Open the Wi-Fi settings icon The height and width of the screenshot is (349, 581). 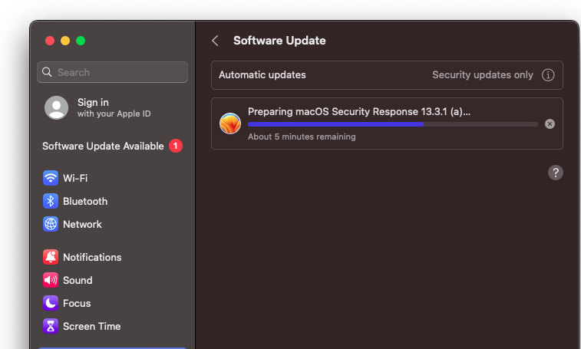click(x=51, y=178)
